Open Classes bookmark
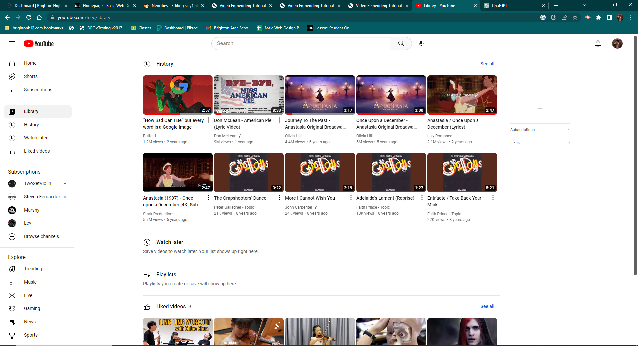Image resolution: width=638 pixels, height=346 pixels. [x=141, y=28]
